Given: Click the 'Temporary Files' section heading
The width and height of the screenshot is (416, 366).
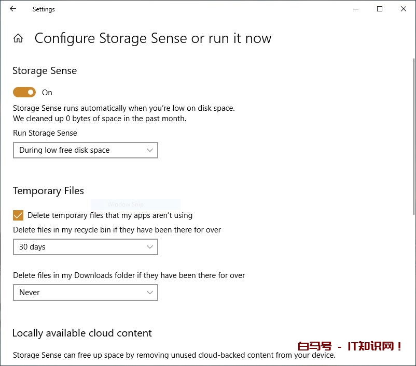Looking at the screenshot, I should click(48, 191).
